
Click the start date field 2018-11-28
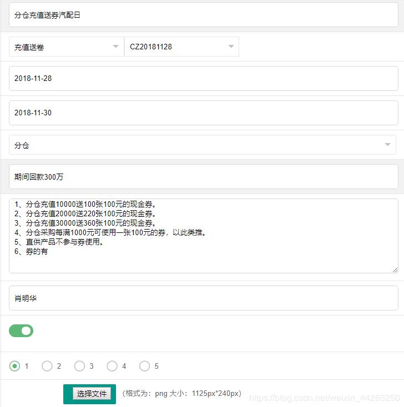[204, 78]
